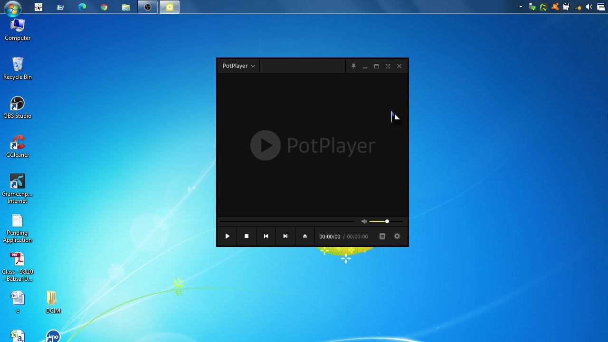
Task: Click the Switch between windows taskbar icon
Action: point(60,7)
